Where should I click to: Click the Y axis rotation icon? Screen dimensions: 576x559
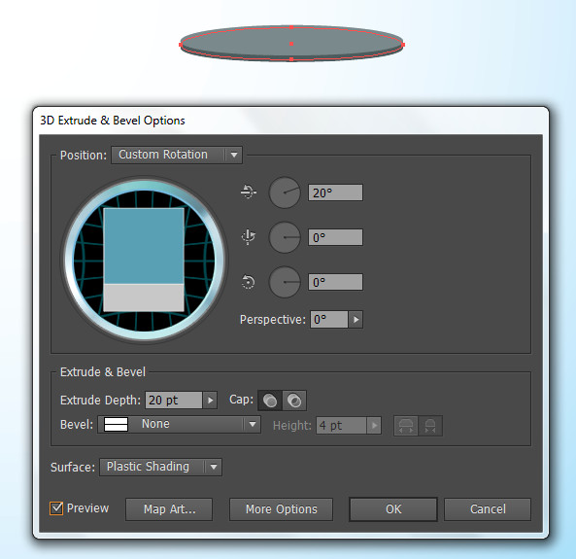tap(249, 237)
